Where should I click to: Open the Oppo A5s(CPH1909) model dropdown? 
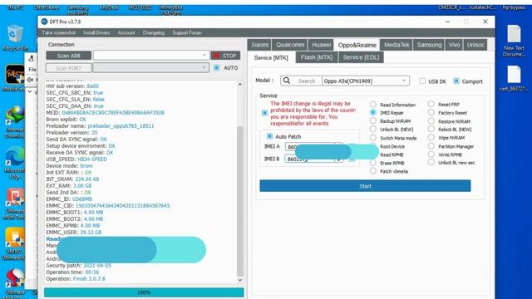point(366,81)
